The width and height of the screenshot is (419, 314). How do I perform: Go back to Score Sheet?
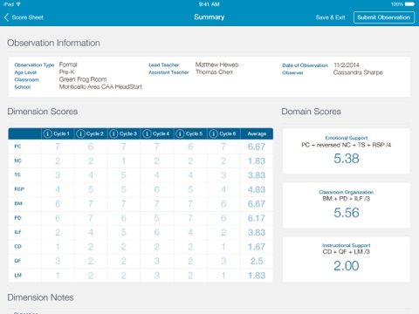click(x=24, y=17)
